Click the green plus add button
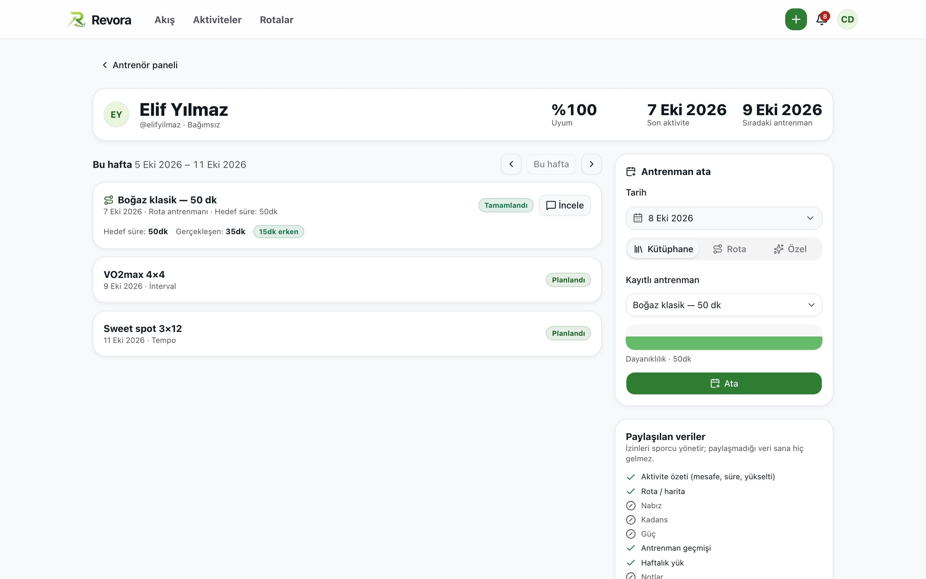926x579 pixels. pos(796,19)
